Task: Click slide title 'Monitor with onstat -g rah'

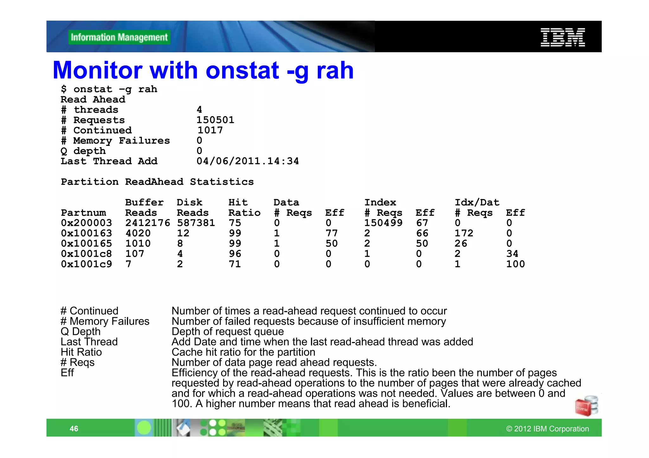Action: point(203,70)
